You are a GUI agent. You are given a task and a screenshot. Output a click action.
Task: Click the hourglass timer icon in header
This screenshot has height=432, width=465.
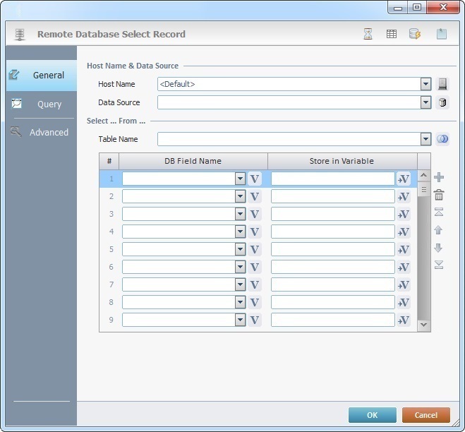tap(368, 34)
